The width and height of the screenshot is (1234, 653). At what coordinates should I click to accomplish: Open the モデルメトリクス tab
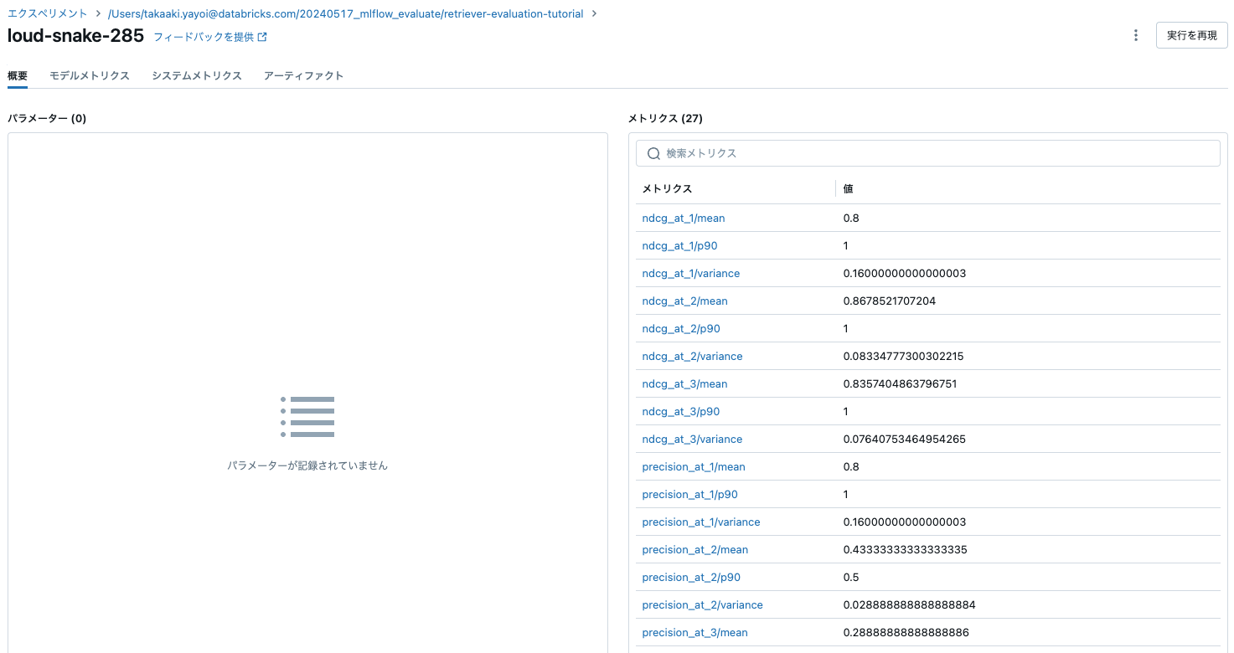(88, 75)
